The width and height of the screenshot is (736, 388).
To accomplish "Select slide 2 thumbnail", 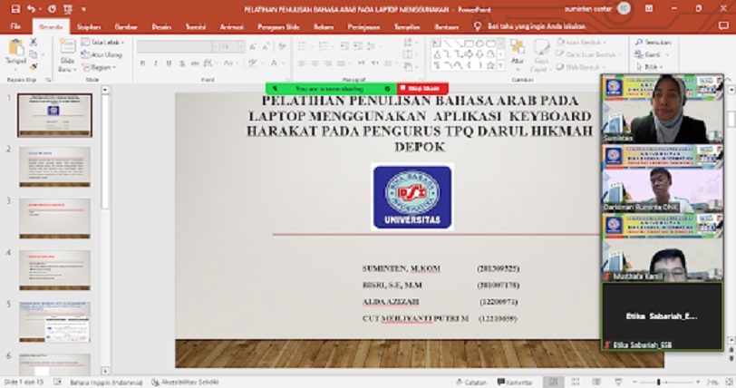I will (x=54, y=167).
